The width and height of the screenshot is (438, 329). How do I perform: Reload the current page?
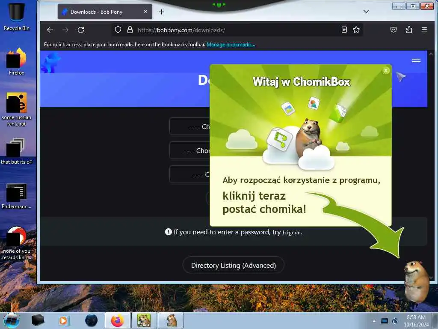tap(81, 30)
